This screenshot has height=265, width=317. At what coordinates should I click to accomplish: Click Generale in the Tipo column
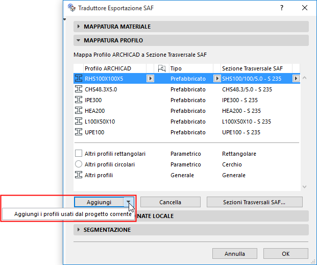(182, 175)
